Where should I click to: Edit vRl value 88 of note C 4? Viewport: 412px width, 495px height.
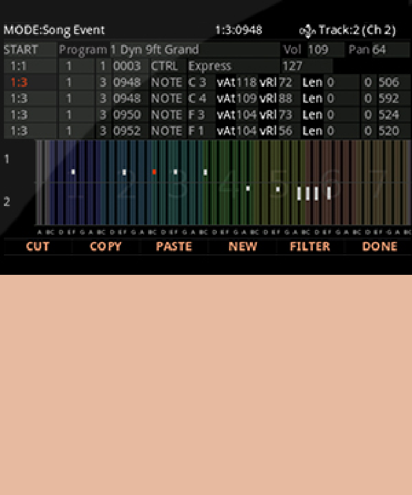[285, 98]
